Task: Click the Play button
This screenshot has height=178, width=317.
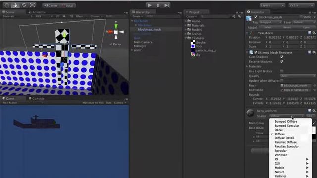Action: tap(150, 5)
